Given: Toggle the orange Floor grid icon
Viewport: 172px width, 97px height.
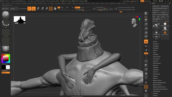Looking at the screenshot, I should 146,41.
